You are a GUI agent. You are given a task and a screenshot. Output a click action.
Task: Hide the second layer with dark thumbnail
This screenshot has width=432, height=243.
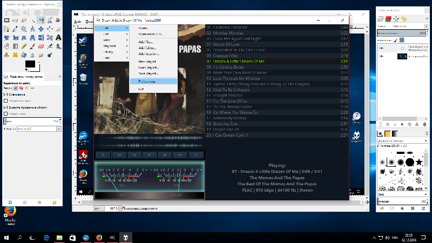(x=381, y=56)
